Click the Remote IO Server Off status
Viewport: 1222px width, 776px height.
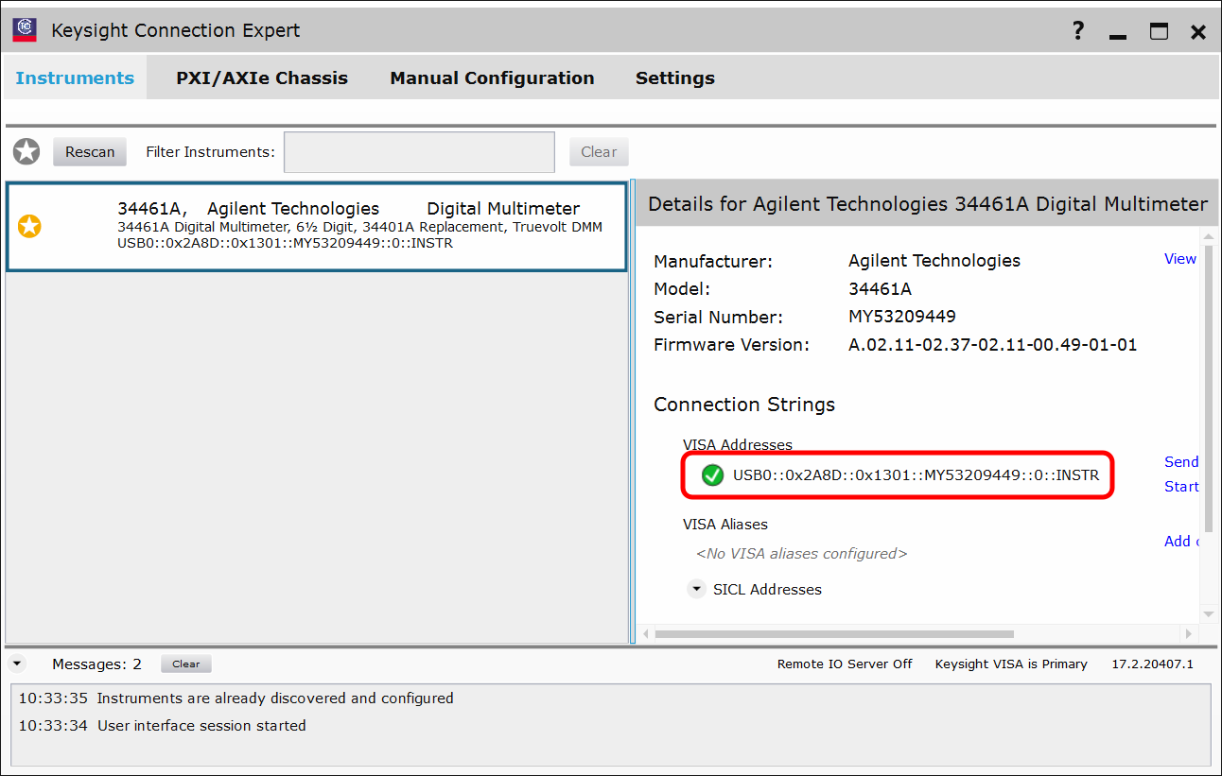point(845,664)
